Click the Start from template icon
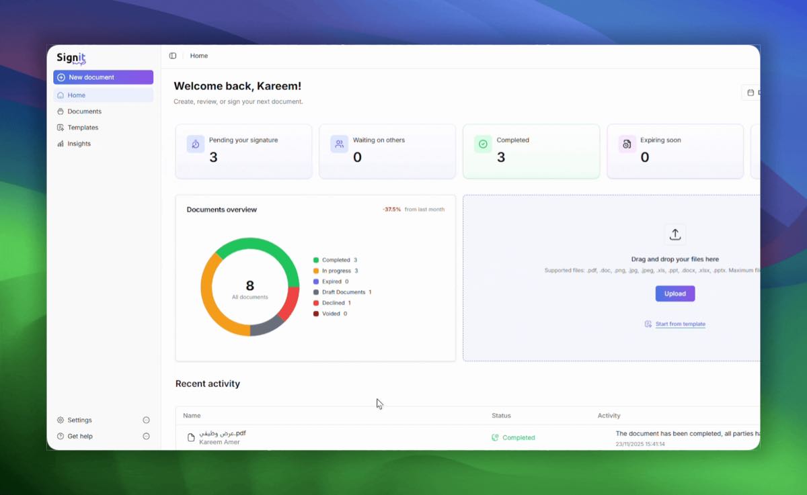 point(648,324)
